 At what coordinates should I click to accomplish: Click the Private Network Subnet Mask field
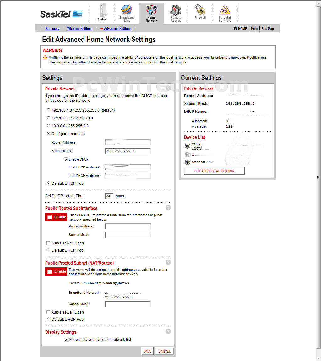[128, 151]
